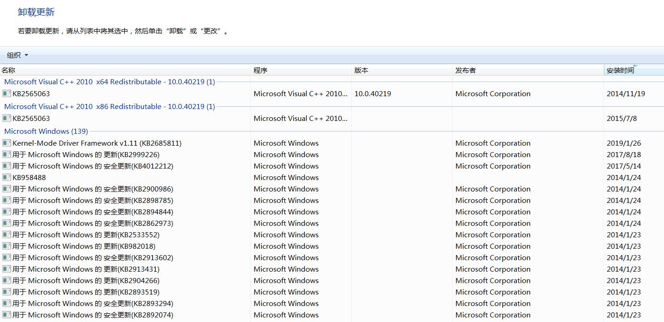Click the update icon for KB2894844

coord(6,212)
